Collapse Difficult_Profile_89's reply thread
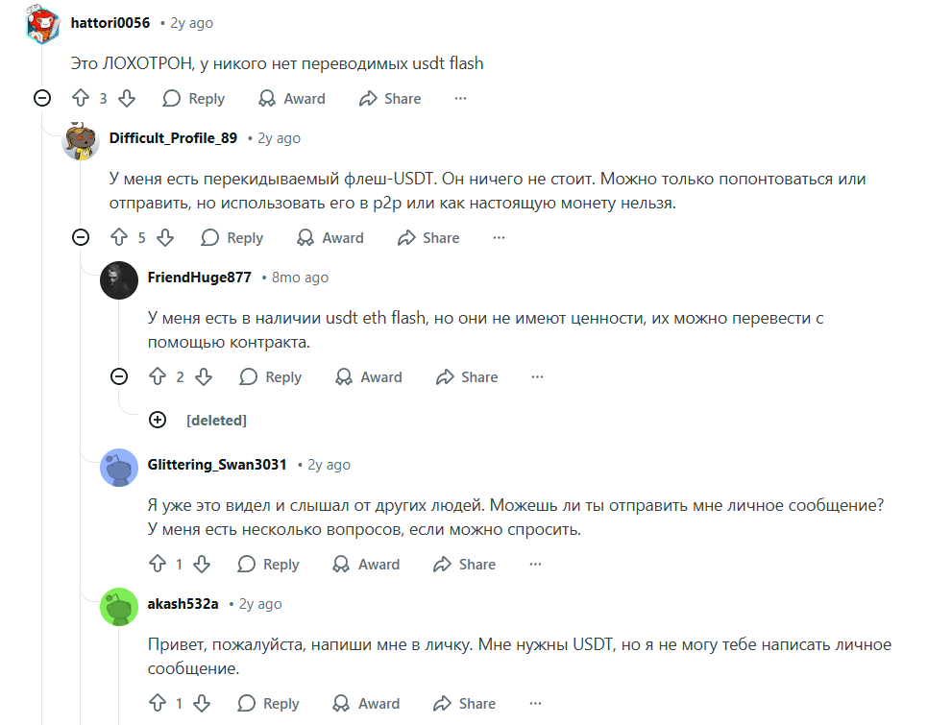 tap(81, 237)
